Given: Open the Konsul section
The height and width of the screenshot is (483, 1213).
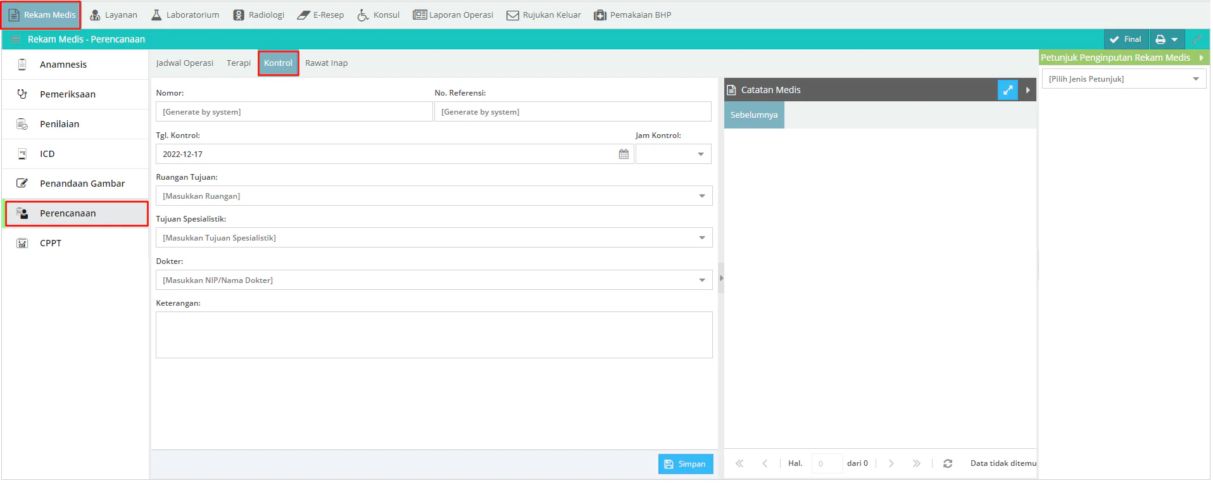Looking at the screenshot, I should [x=378, y=15].
